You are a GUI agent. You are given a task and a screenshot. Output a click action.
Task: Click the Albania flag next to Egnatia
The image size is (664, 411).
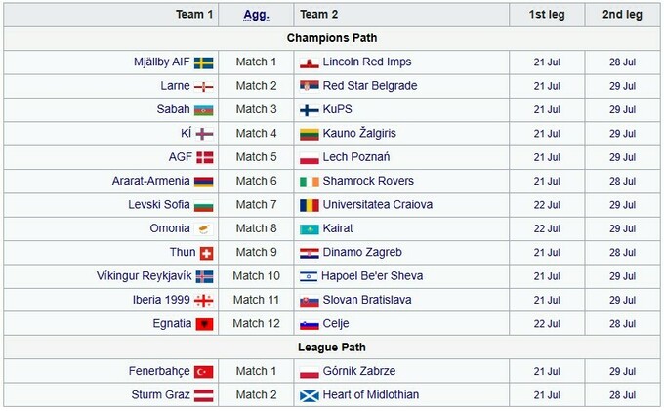[x=204, y=324]
